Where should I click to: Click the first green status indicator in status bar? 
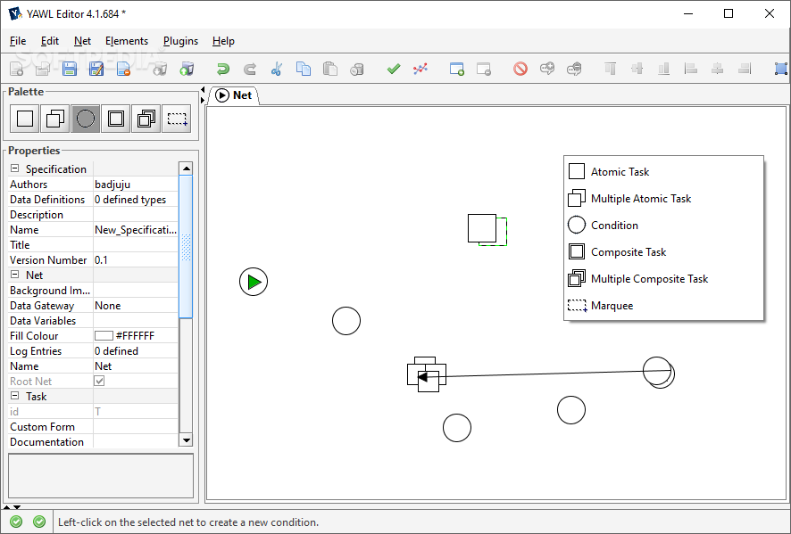click(16, 522)
